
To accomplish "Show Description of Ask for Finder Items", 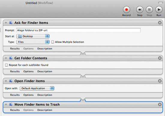I will (45, 49).
